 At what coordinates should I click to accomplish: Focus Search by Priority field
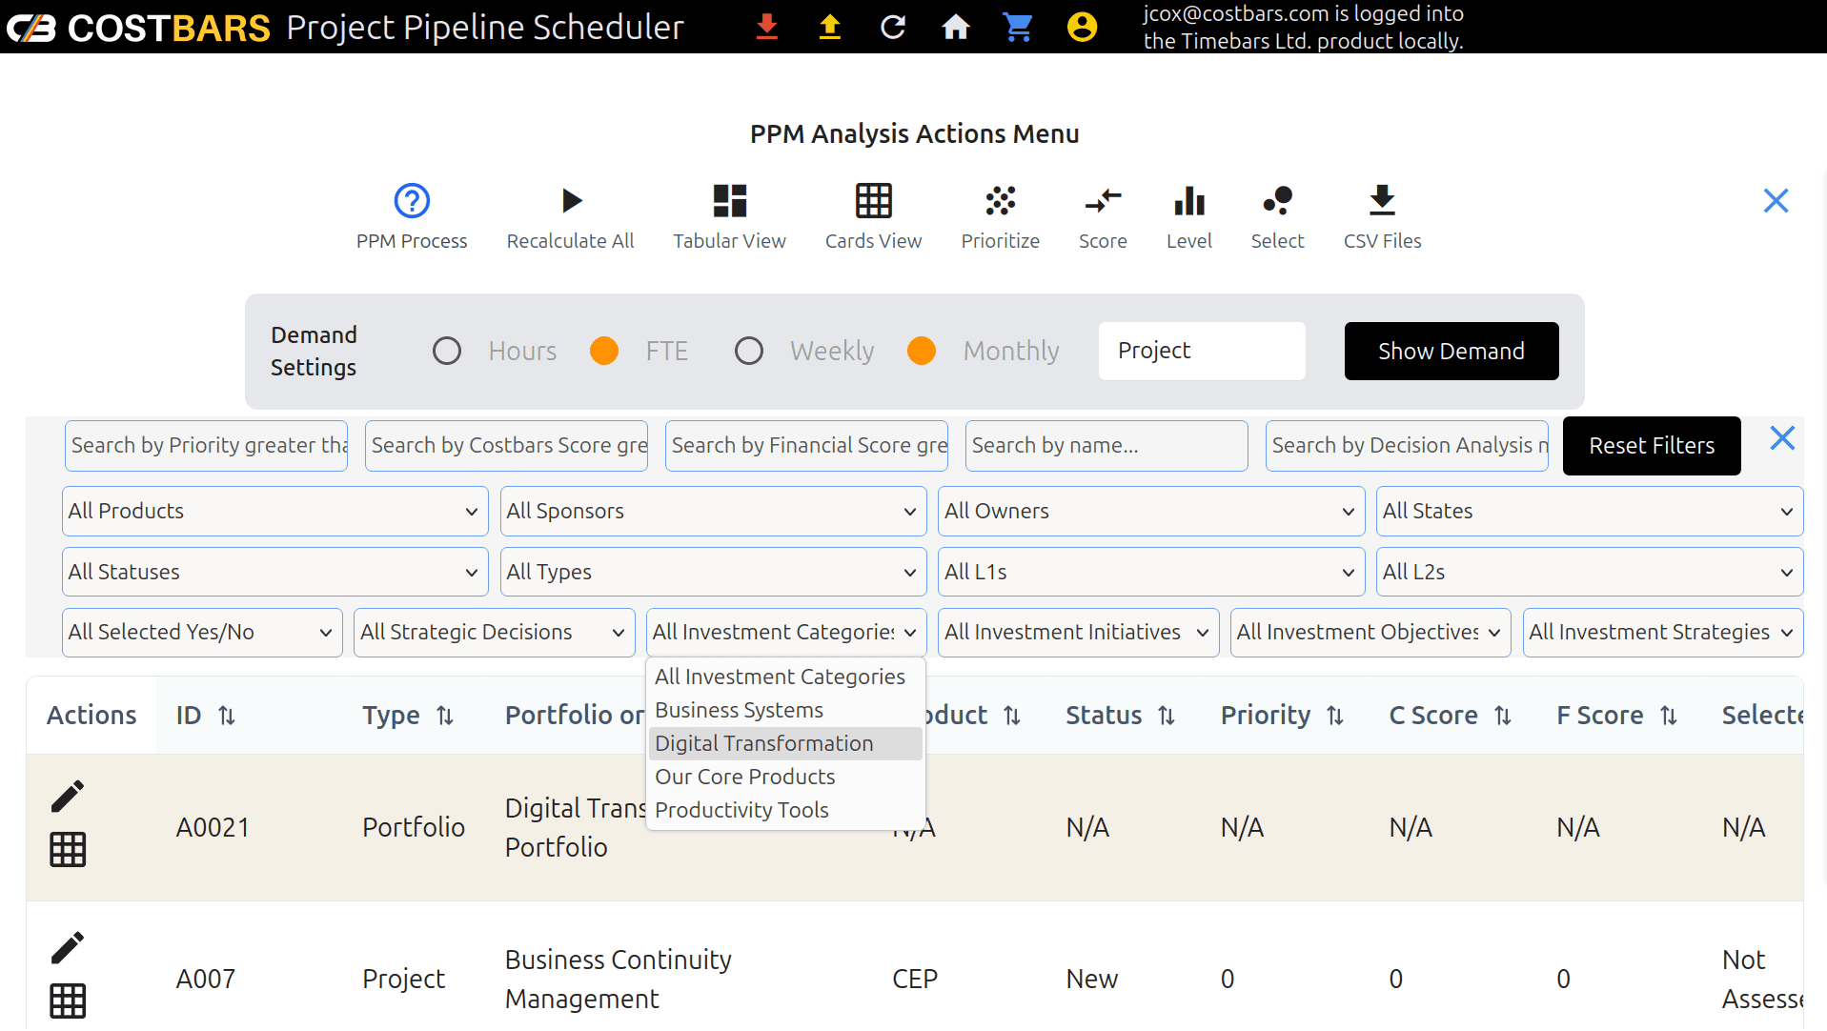click(x=207, y=446)
